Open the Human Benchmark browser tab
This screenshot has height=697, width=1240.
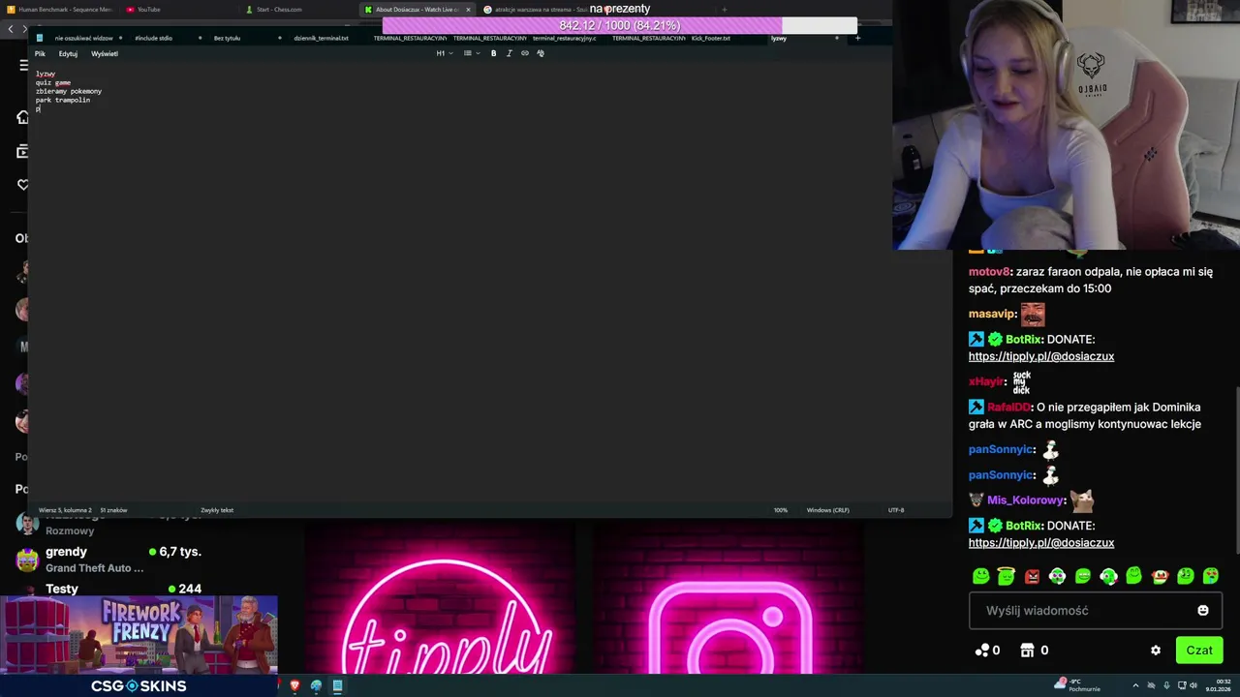pyautogui.click(x=60, y=10)
